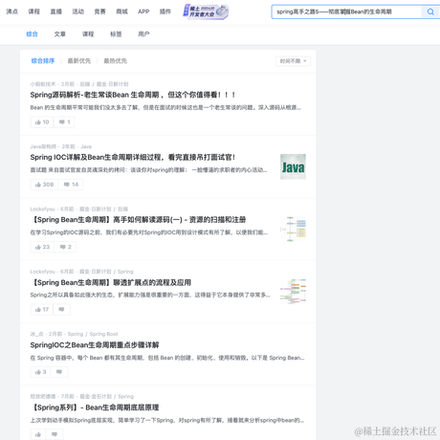Click the 'Java' tag under Java架构师
The width and height of the screenshot is (440, 440).
(x=86, y=146)
